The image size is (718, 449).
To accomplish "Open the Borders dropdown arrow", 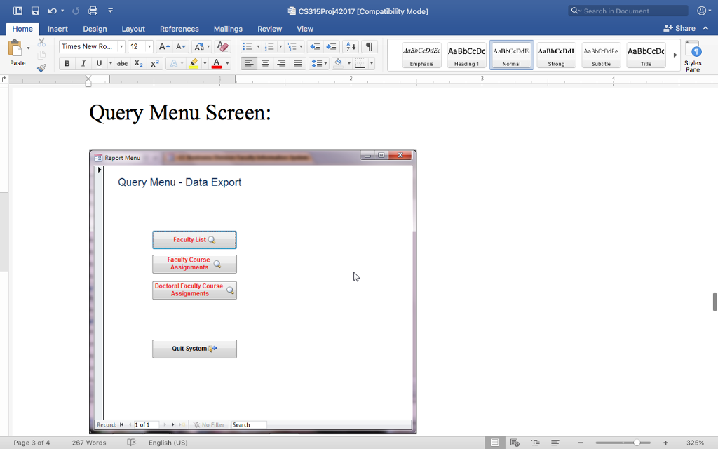I will 372,64.
